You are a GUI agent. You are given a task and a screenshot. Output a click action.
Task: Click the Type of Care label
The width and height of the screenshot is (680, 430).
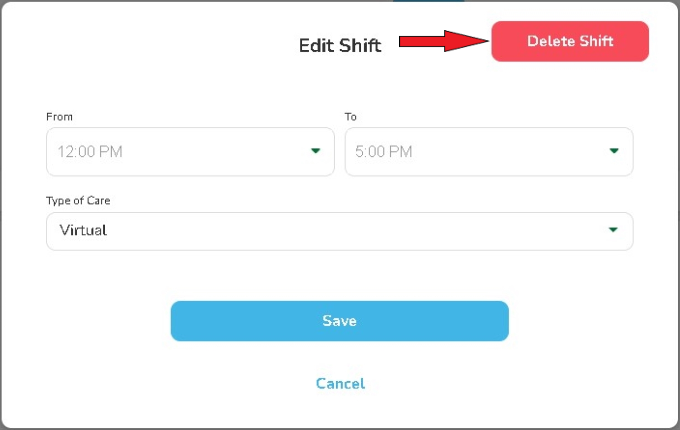(x=78, y=201)
